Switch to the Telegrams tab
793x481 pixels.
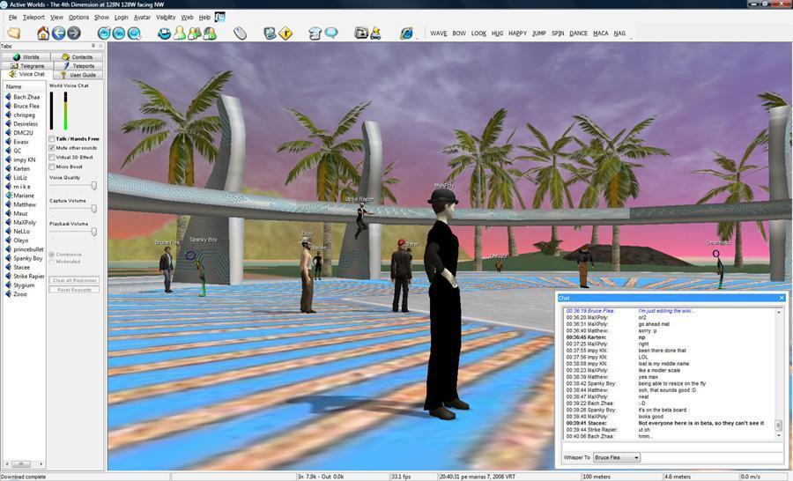pyautogui.click(x=26, y=66)
